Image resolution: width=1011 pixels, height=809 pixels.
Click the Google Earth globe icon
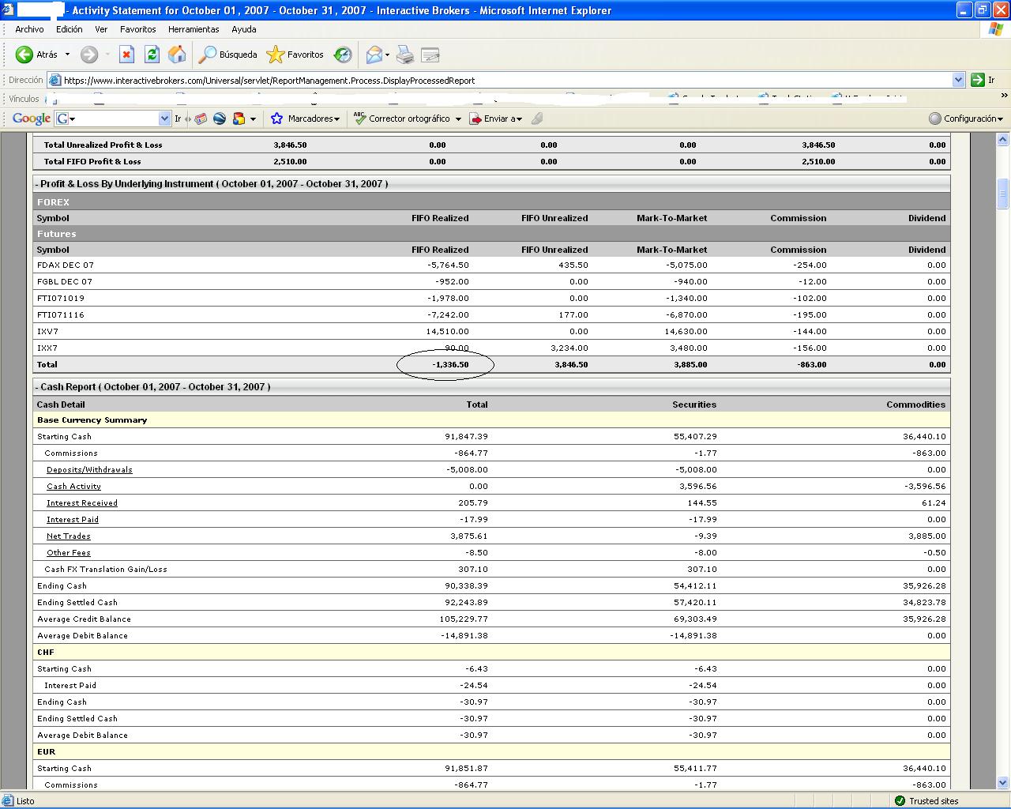click(220, 119)
